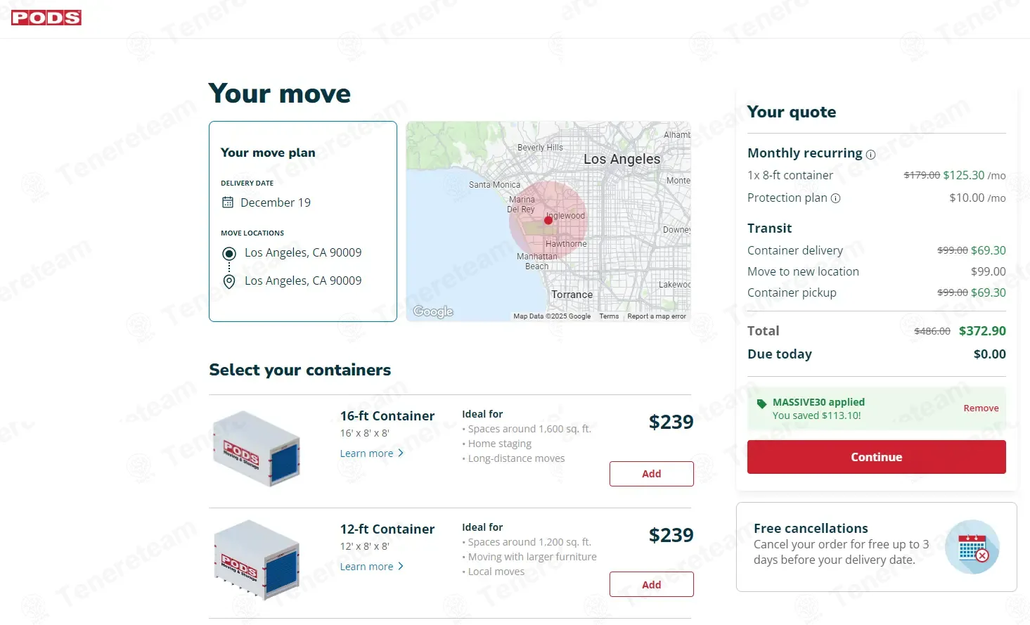This screenshot has height=625, width=1030.
Task: Add the 12-ft Container
Action: tap(651, 585)
